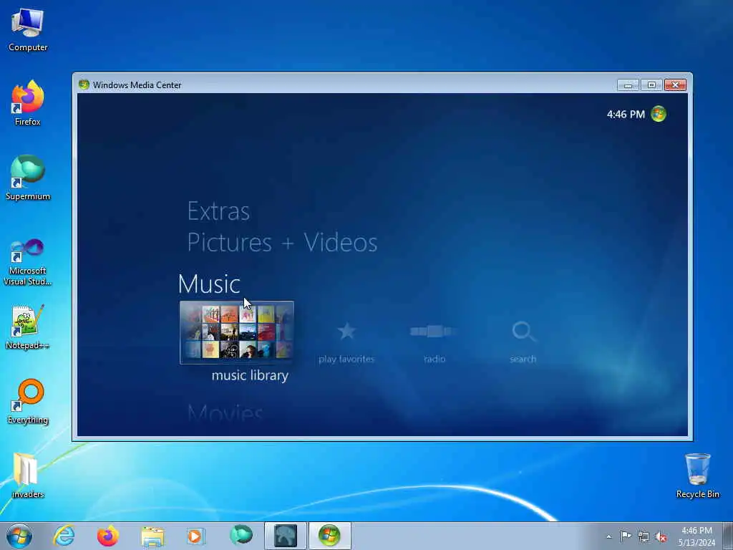
Task: Switch to the dark elephant taskbar app
Action: click(285, 536)
